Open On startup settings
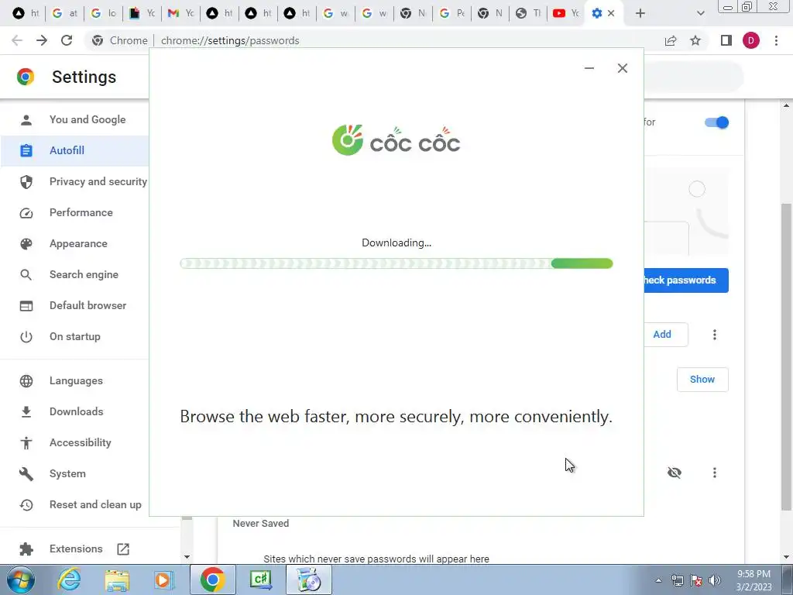Screen dimensions: 793x595 75,336
